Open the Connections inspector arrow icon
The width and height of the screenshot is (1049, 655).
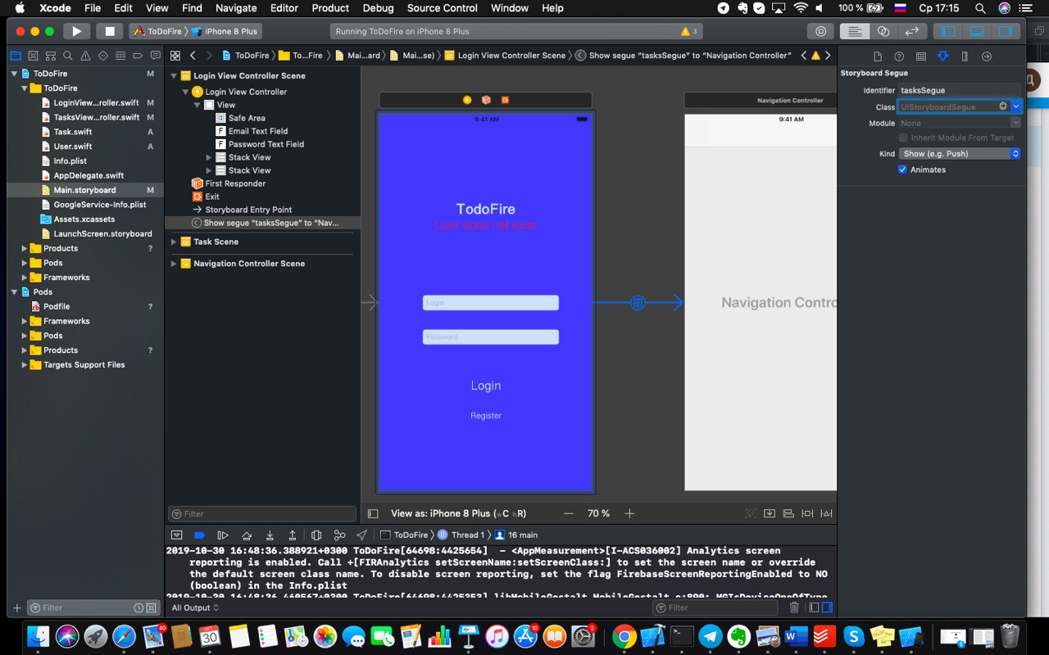pyautogui.click(x=987, y=56)
